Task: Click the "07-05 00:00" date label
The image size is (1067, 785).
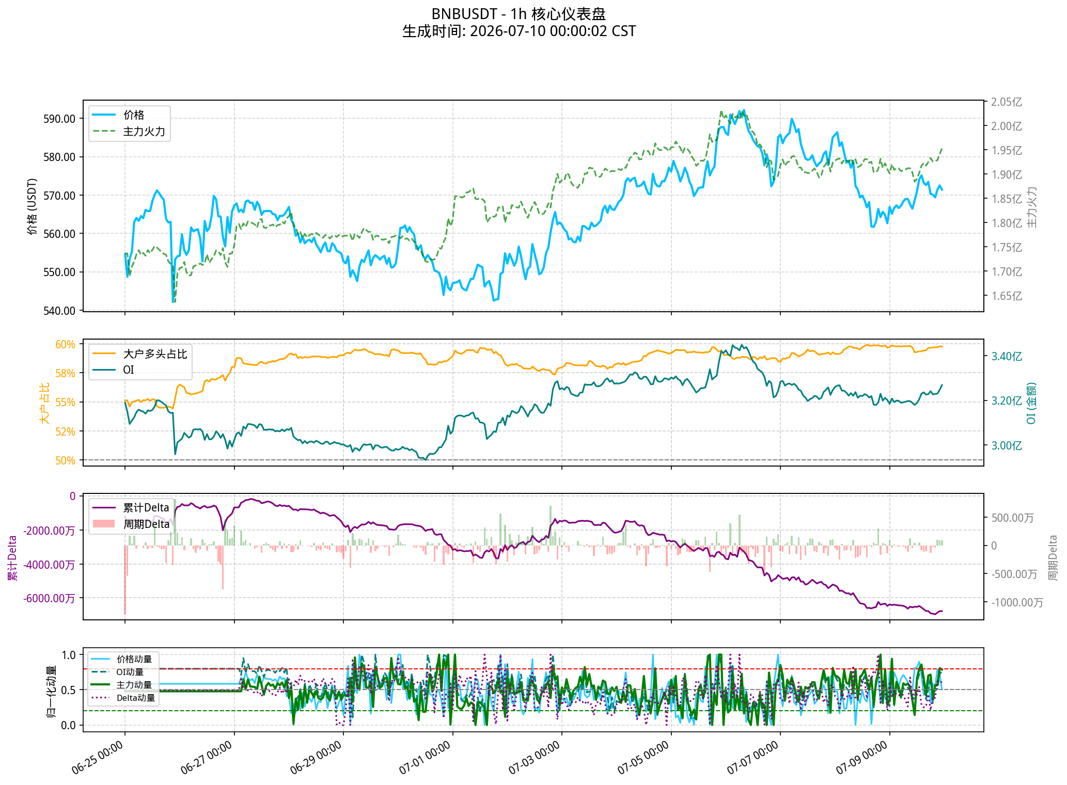Action: tap(645, 757)
